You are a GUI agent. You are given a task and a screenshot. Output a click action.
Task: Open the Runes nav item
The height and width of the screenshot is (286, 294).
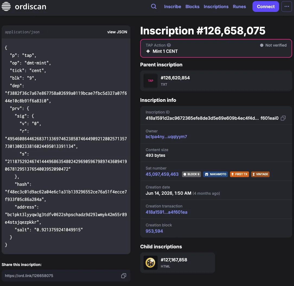tap(239, 6)
